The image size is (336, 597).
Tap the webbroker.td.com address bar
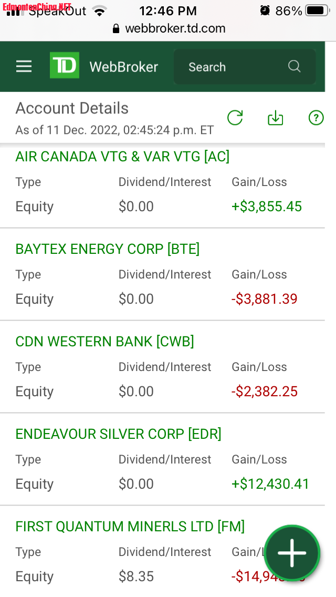pos(175,28)
